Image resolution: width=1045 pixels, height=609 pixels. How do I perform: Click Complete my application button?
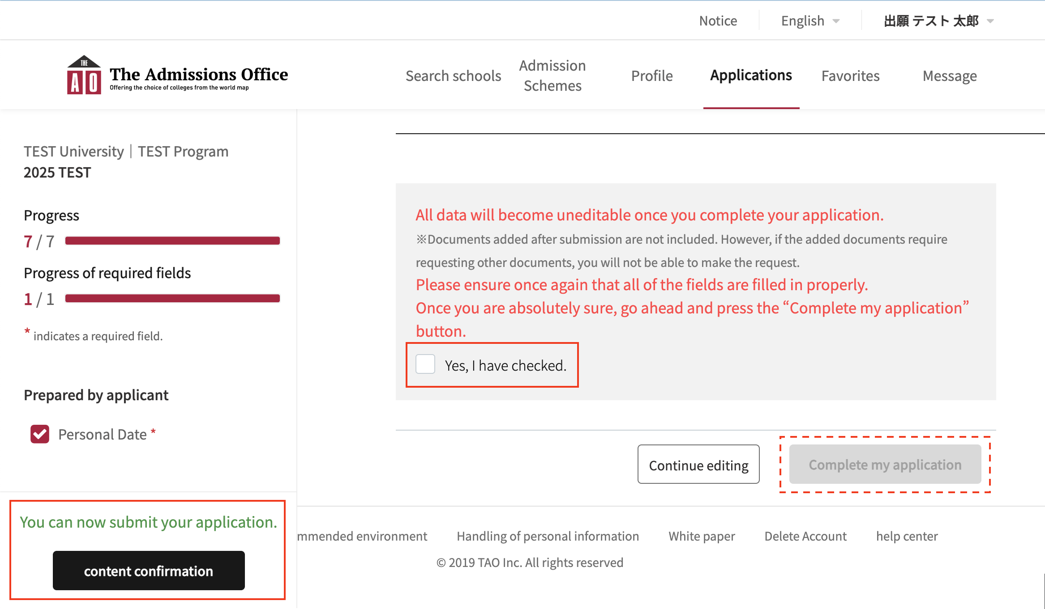pos(885,465)
